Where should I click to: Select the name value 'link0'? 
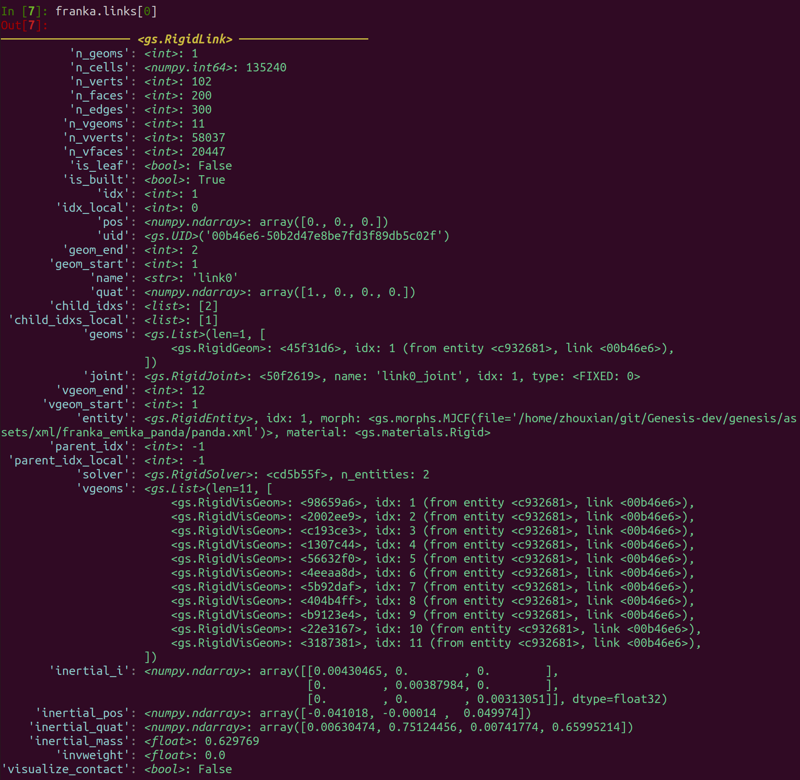point(215,278)
